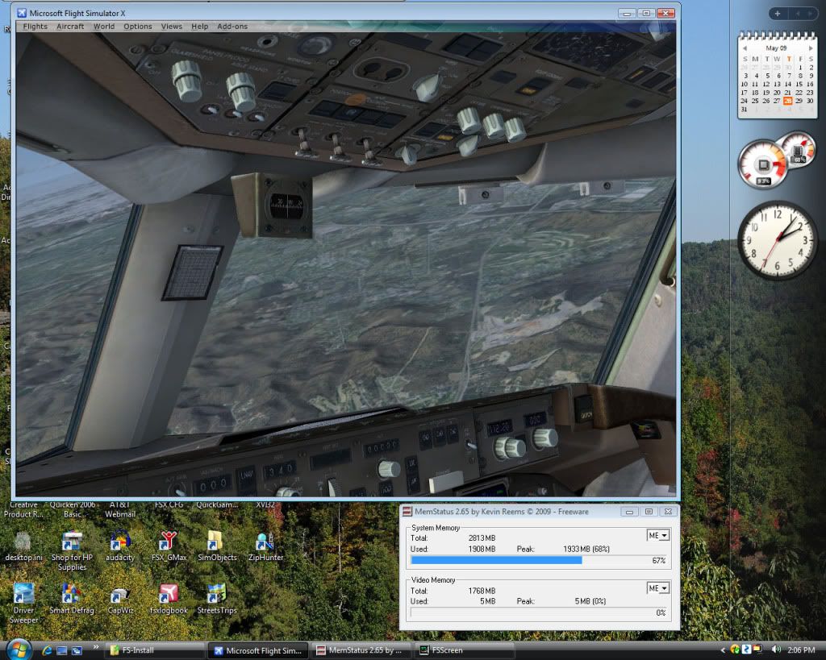
Task: Click the volume speaker tray icon
Action: click(x=775, y=650)
